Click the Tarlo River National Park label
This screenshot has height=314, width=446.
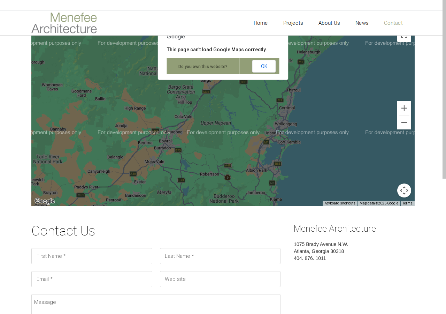pyautogui.click(x=47, y=159)
